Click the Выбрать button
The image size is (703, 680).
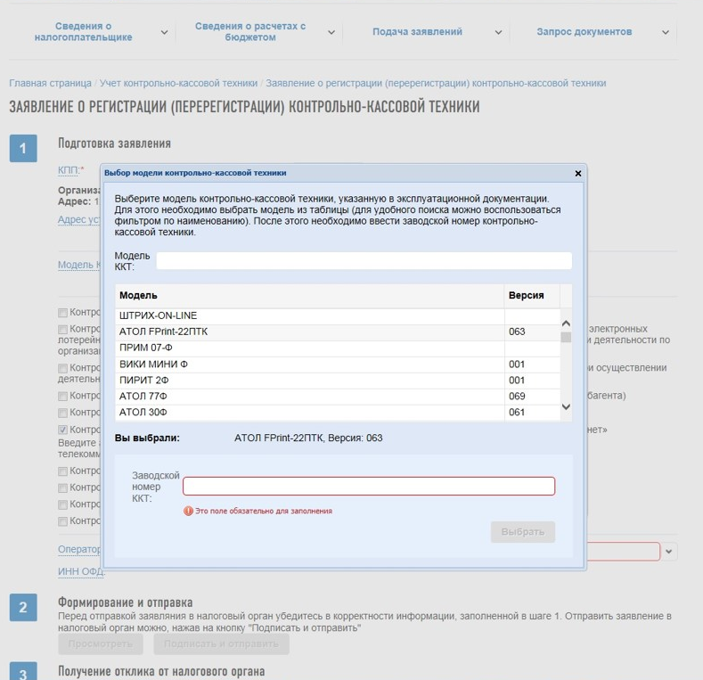(523, 532)
